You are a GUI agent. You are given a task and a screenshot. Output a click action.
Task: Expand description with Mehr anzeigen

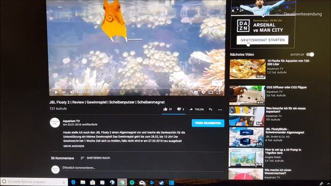tap(74, 146)
